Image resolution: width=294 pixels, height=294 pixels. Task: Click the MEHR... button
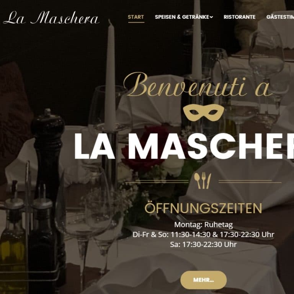pos(203,280)
